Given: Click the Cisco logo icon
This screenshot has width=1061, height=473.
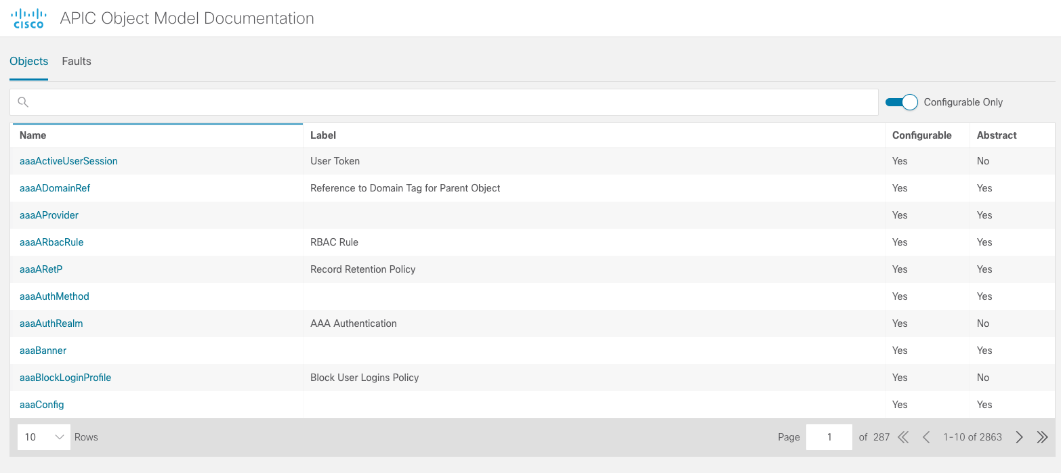Looking at the screenshot, I should pyautogui.click(x=29, y=18).
